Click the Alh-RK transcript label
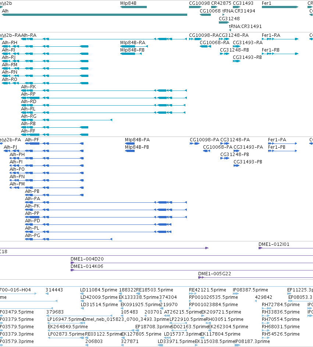This screenshot has height=347, width=313. pos(29,87)
